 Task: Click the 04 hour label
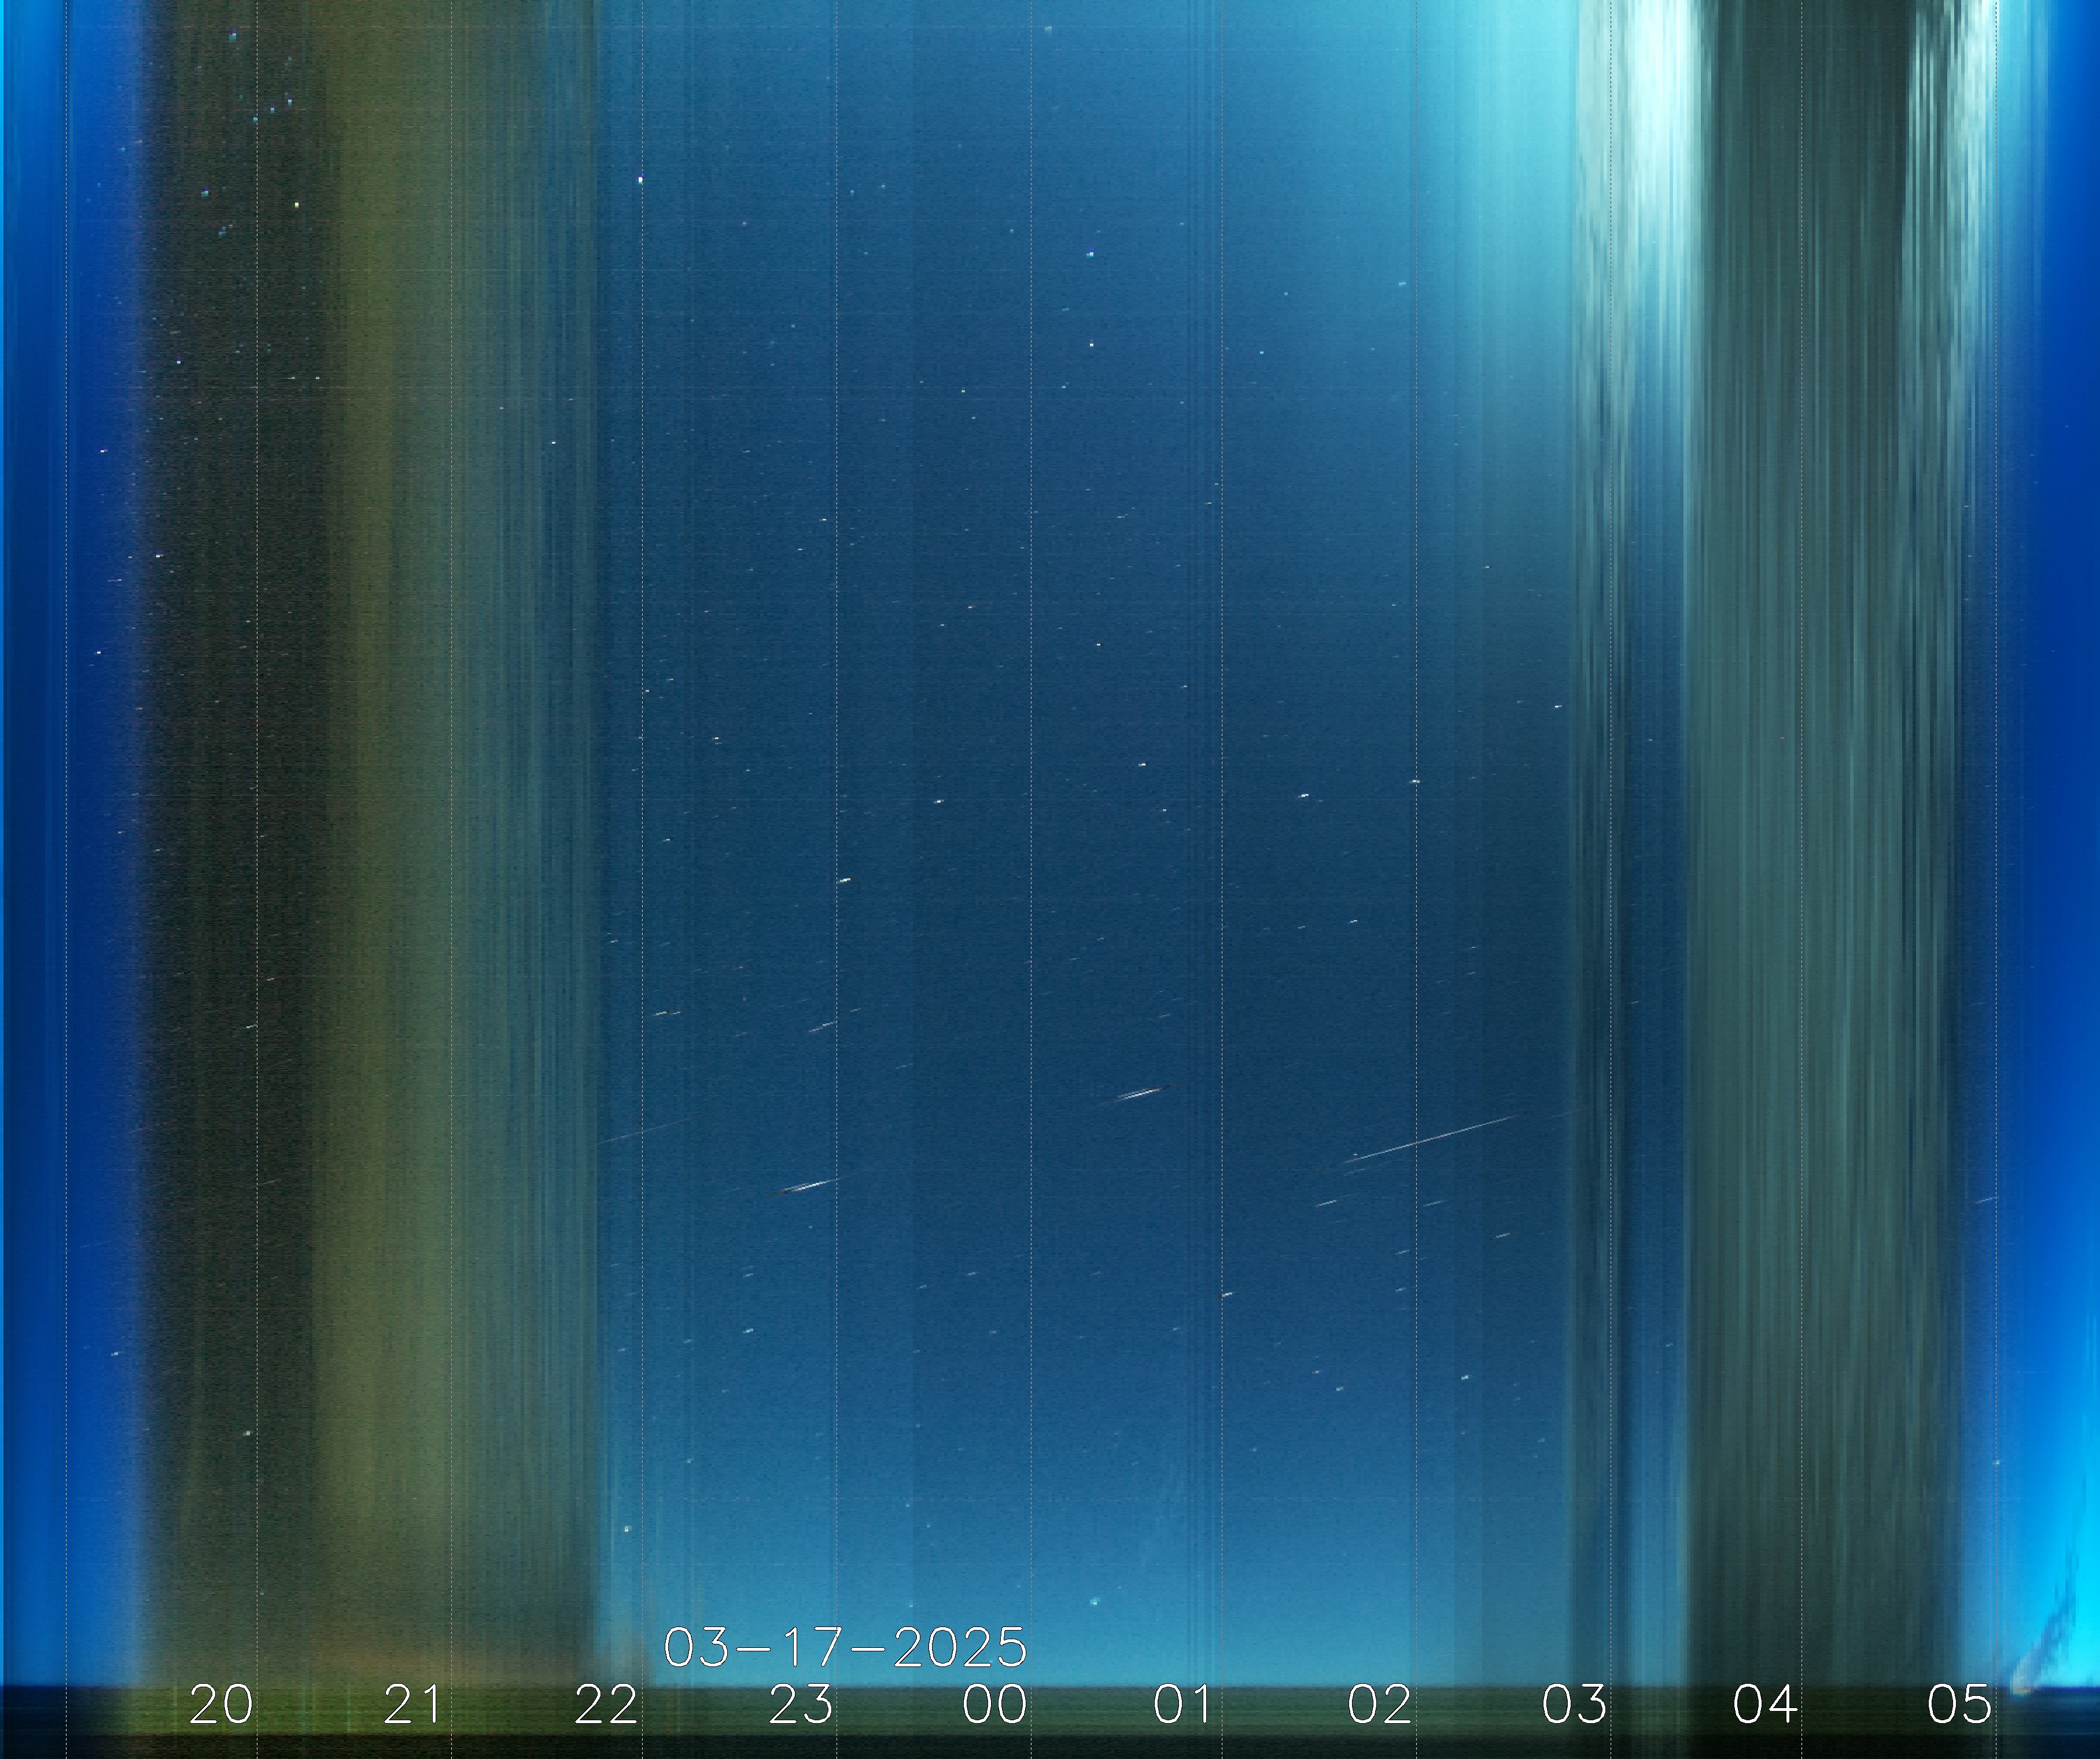(x=1765, y=1705)
